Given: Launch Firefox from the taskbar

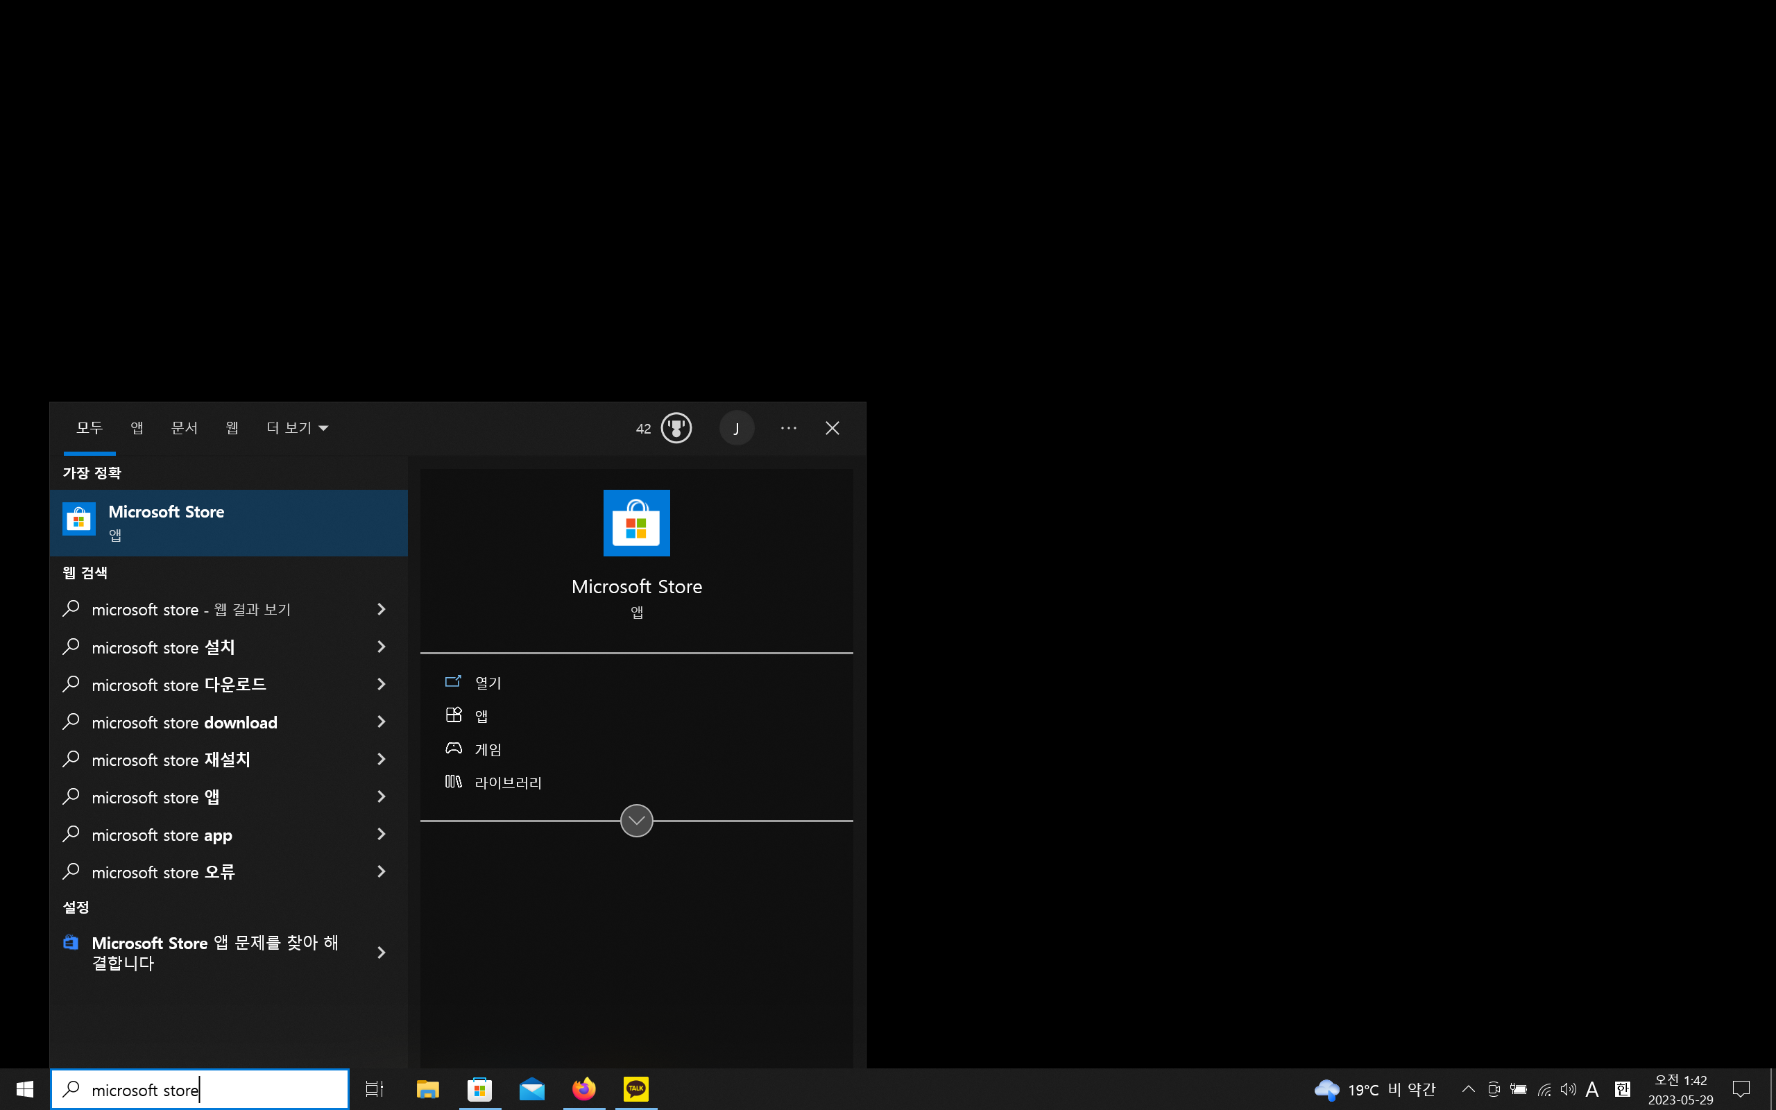Looking at the screenshot, I should 583,1088.
